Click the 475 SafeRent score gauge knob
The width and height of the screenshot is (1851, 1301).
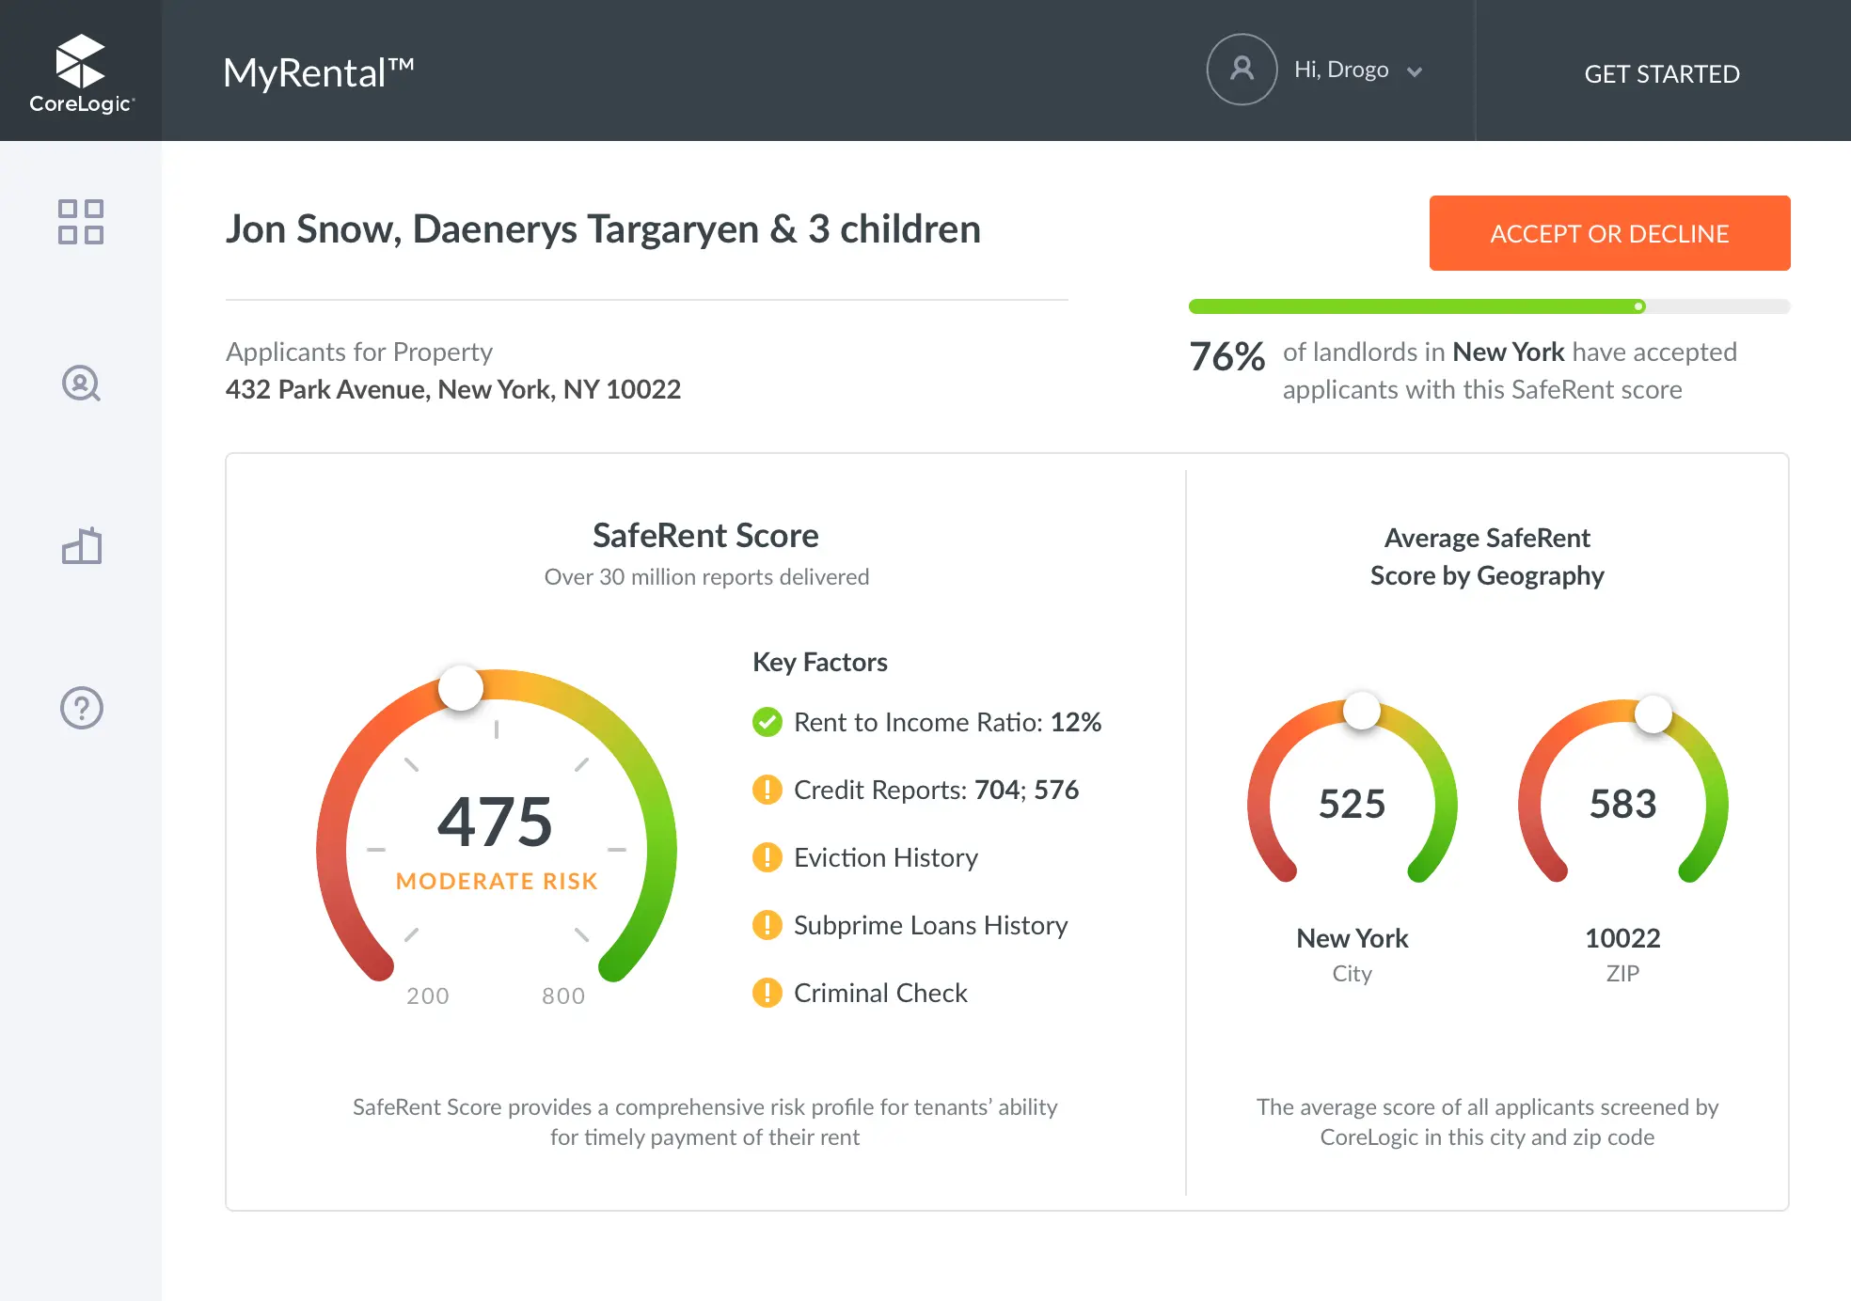click(x=461, y=688)
